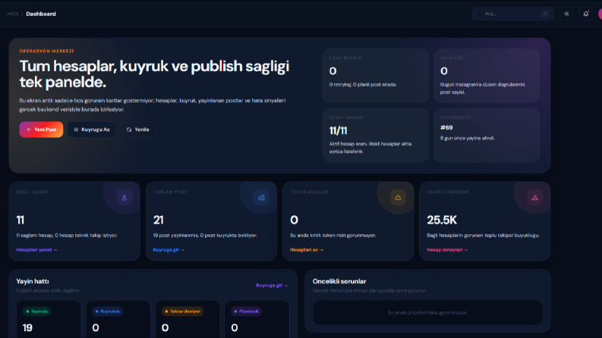Open the Son Publish card showing #69
Screen dimensions: 602x338
(487, 136)
